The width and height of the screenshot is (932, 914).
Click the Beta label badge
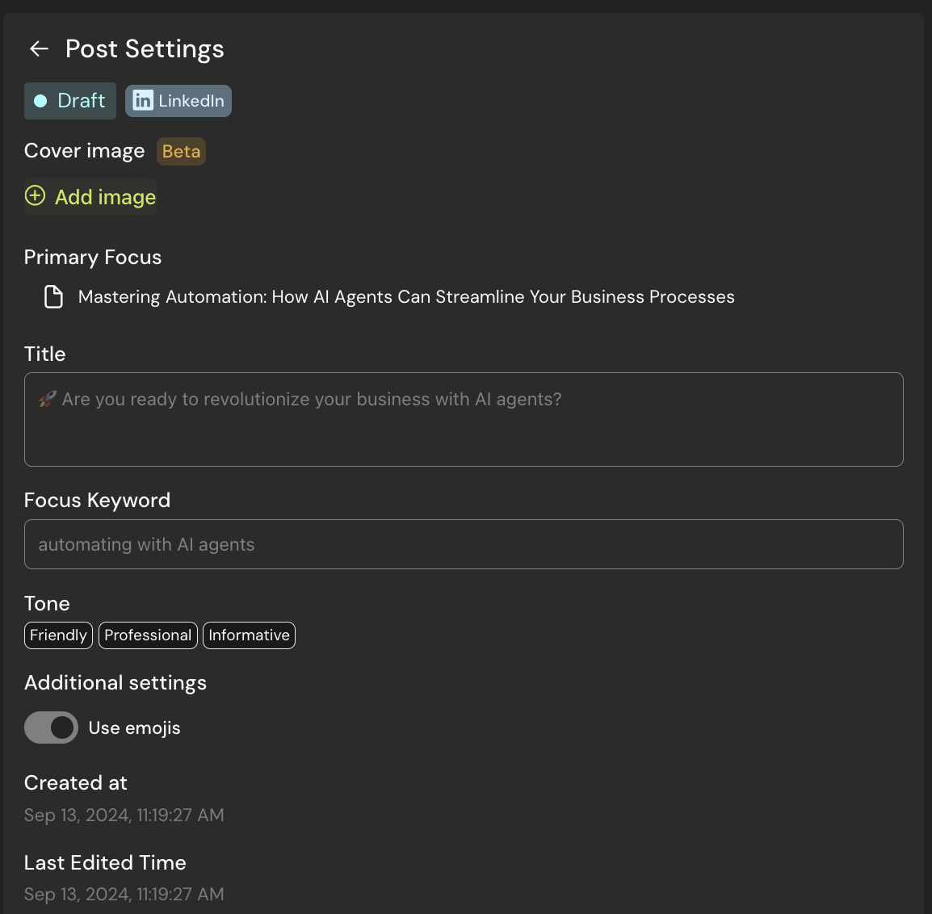click(x=181, y=152)
